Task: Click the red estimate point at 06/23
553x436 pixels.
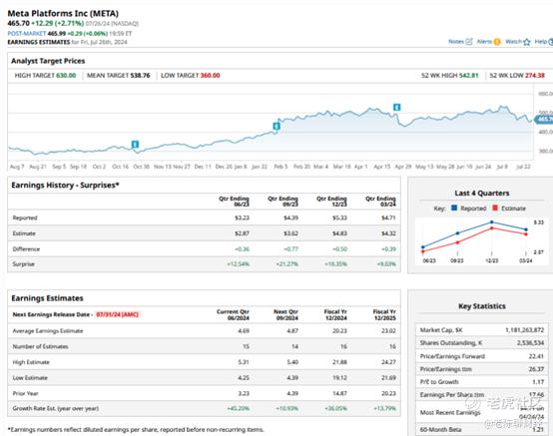Action: pos(423,251)
